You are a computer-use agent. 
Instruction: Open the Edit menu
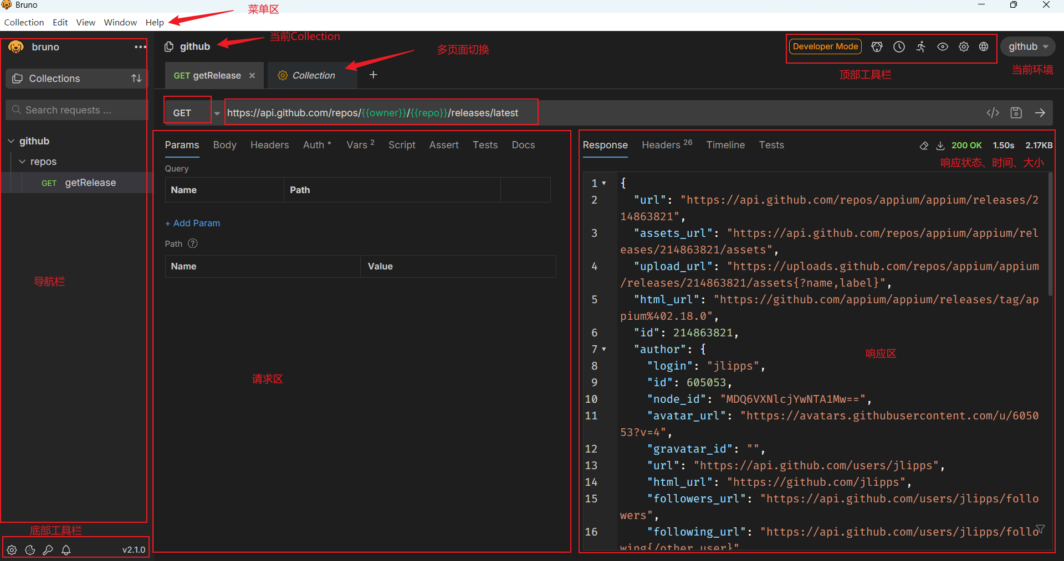(x=60, y=23)
